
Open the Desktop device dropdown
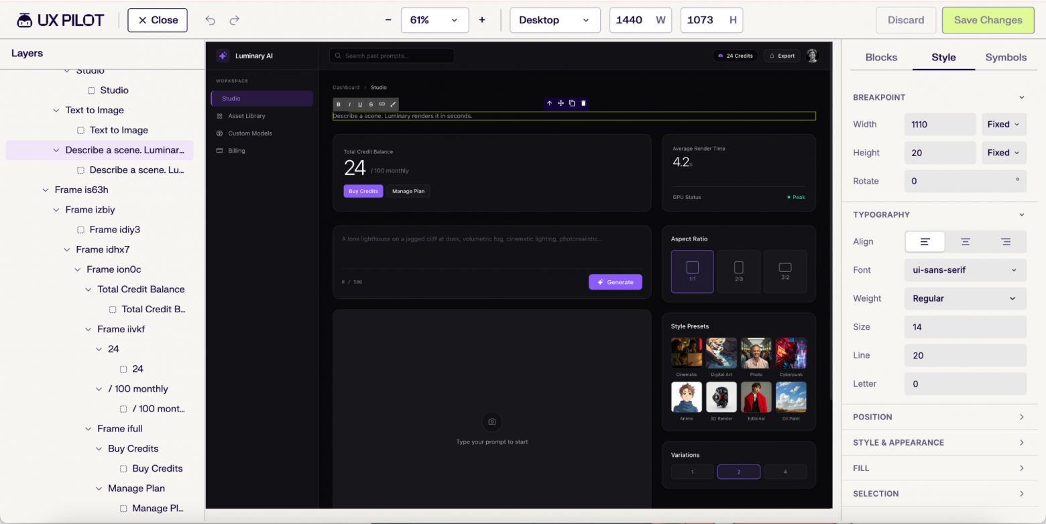[555, 20]
